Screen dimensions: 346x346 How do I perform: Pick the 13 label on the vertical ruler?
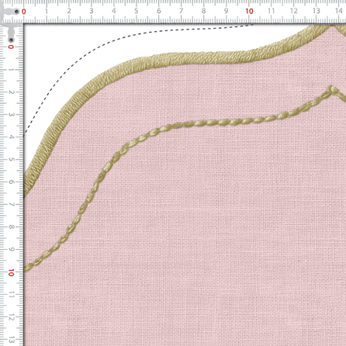11,340
